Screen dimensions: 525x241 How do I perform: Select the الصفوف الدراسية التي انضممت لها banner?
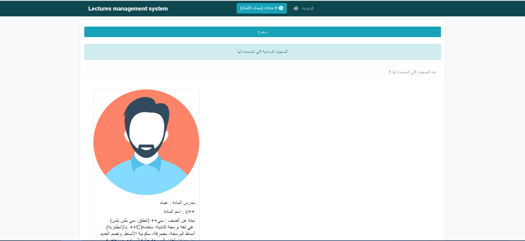tap(262, 52)
